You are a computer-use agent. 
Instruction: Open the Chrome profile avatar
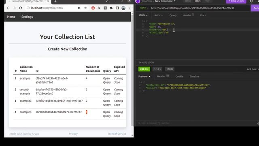point(123,8)
